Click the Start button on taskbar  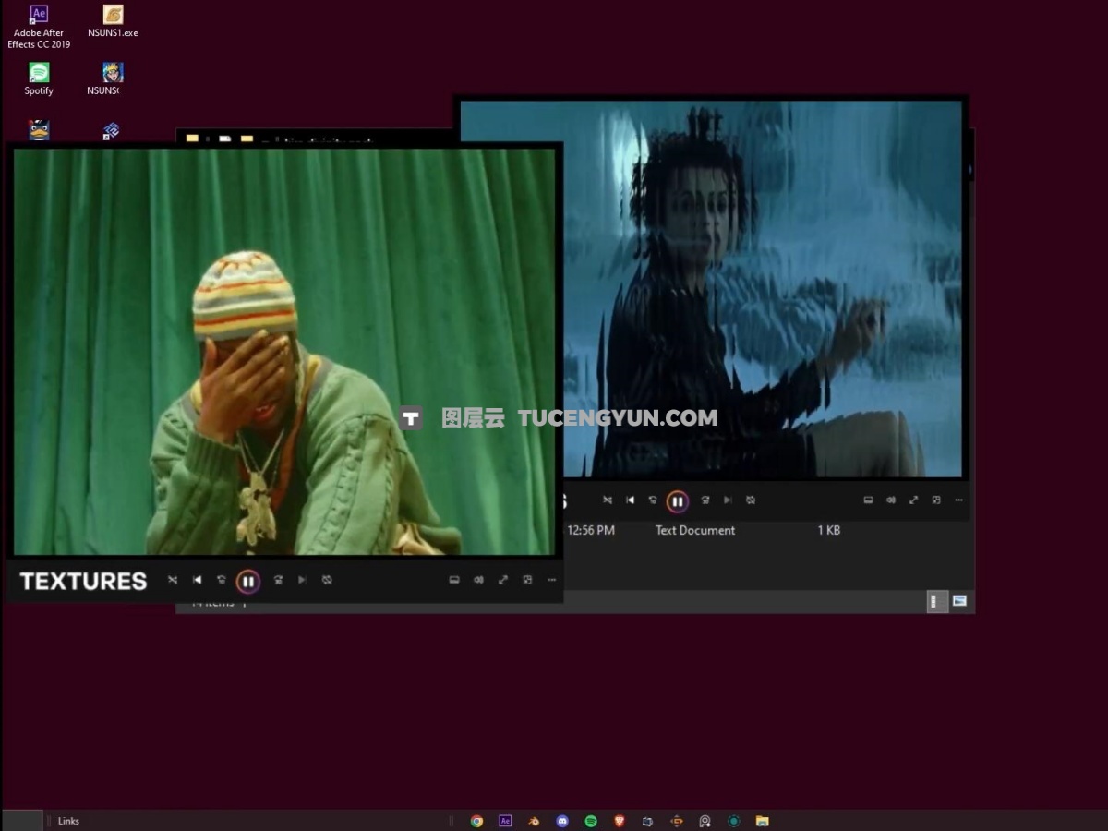click(x=21, y=821)
